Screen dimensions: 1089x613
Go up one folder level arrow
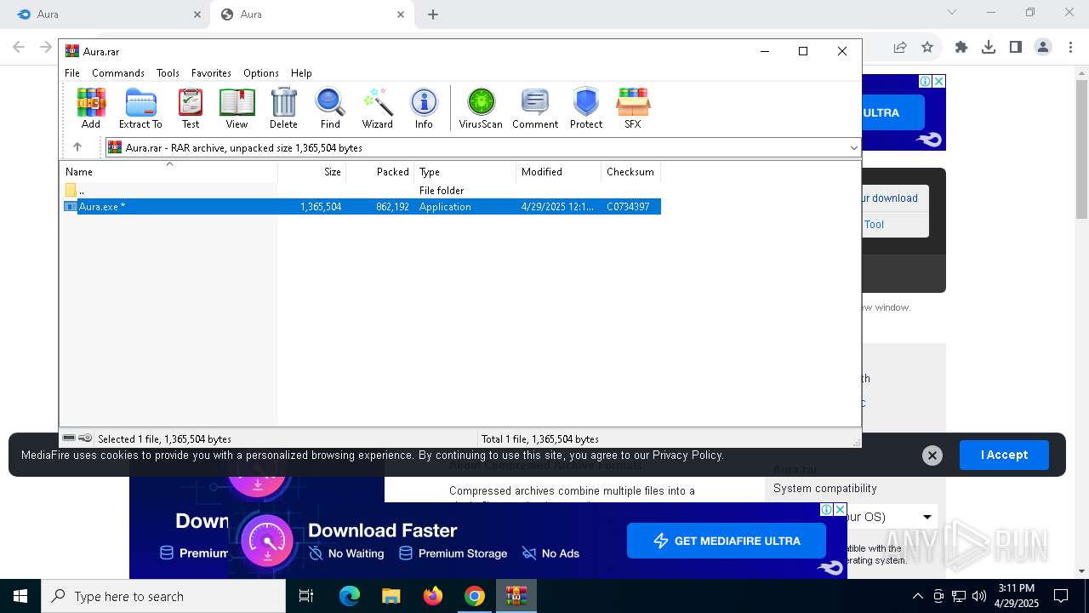click(77, 147)
